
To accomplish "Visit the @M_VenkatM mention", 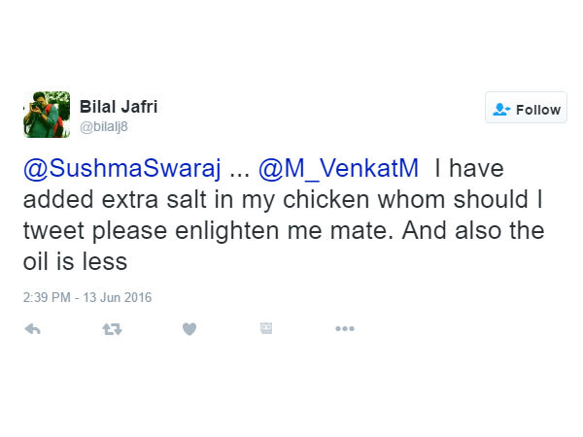I will [x=338, y=169].
